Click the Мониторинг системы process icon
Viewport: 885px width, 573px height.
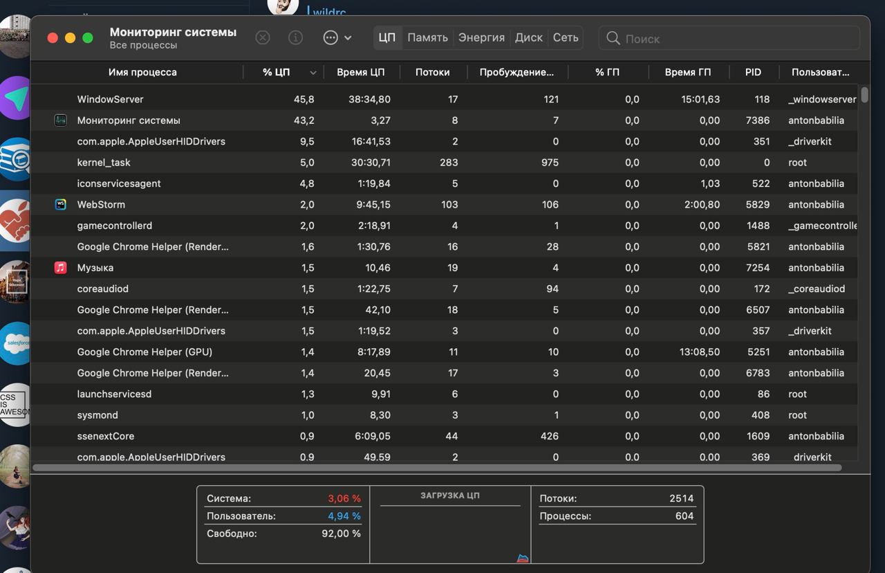(x=61, y=120)
